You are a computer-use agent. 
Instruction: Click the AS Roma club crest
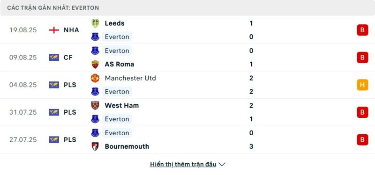point(95,64)
